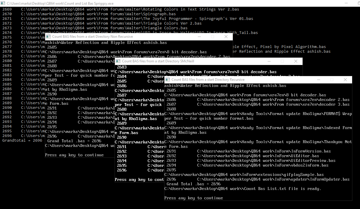Click the Spriggsy.exe window title text
This screenshot has width=360, height=209.
60,3
